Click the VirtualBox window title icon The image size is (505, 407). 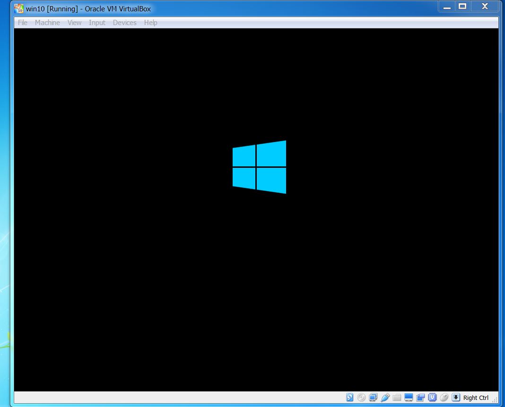pos(19,9)
